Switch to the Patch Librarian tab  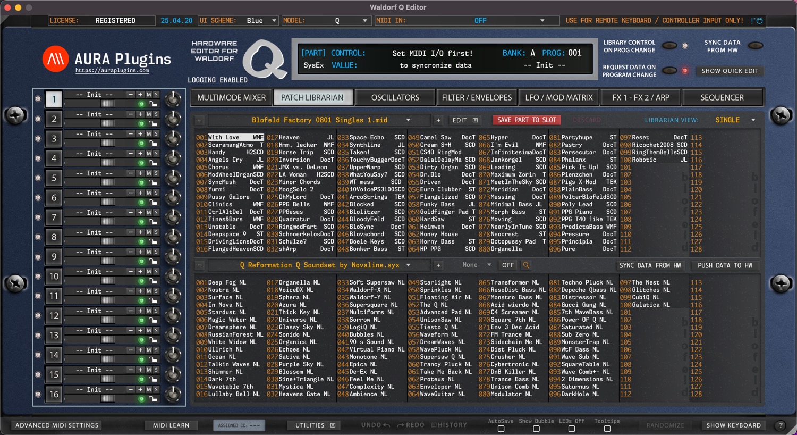tap(312, 97)
